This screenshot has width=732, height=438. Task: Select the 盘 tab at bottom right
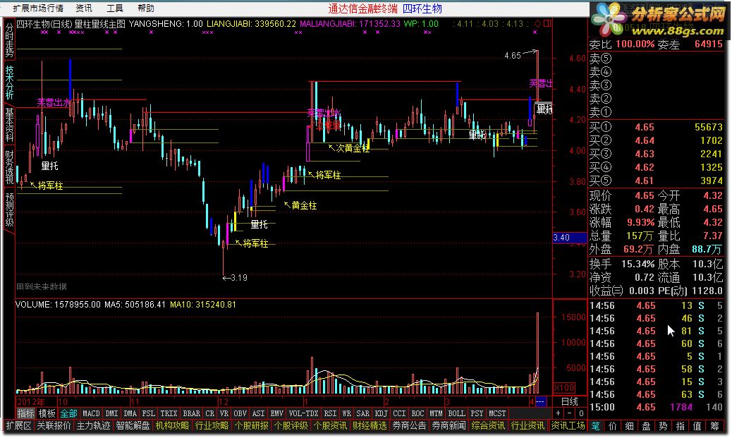(646, 425)
